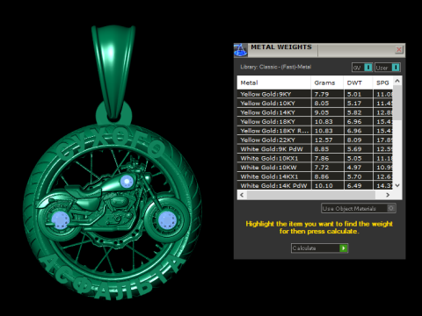Click the horizontal scroll right arrow
The height and width of the screenshot is (316, 422).
point(388,195)
